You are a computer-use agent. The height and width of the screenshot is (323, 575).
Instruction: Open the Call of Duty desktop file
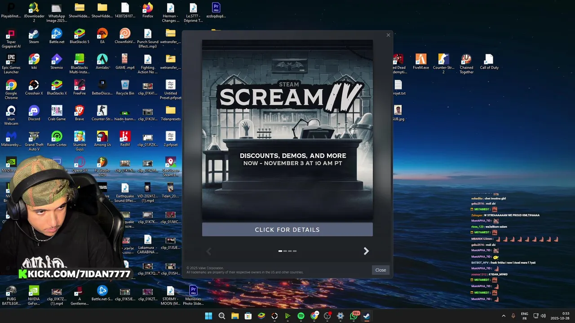pos(489,62)
